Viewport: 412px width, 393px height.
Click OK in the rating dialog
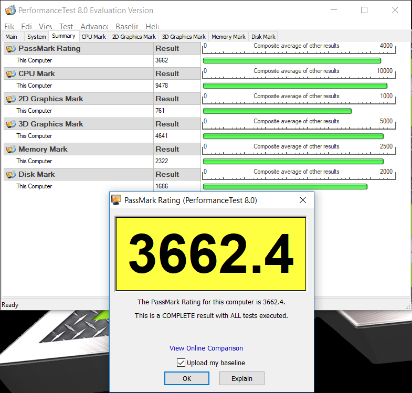pyautogui.click(x=187, y=378)
